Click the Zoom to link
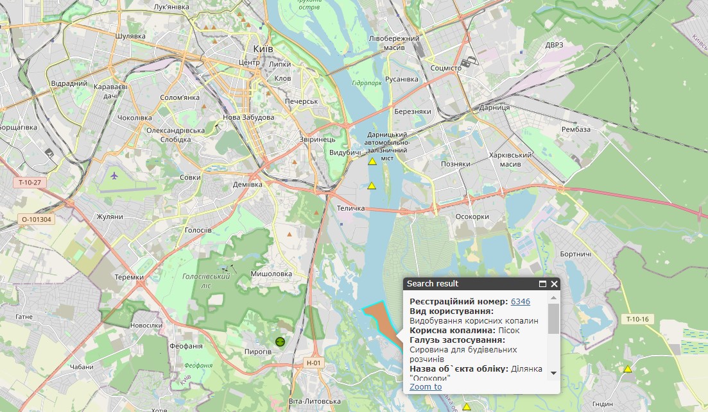The image size is (708, 412). click(x=426, y=386)
